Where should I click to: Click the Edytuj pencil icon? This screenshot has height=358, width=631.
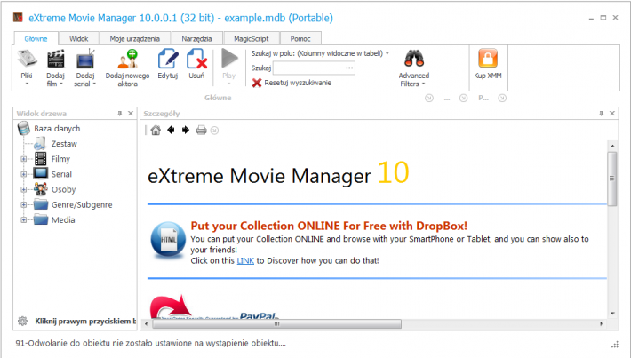pyautogui.click(x=168, y=59)
